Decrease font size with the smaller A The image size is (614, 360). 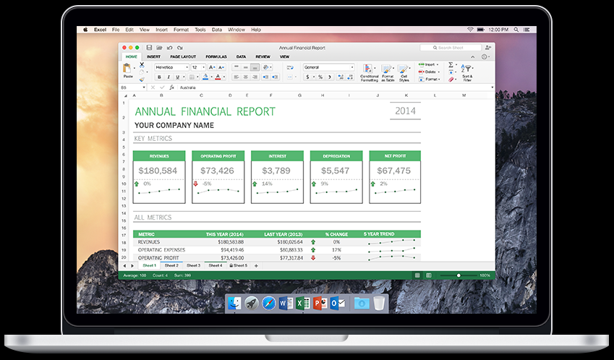click(221, 67)
